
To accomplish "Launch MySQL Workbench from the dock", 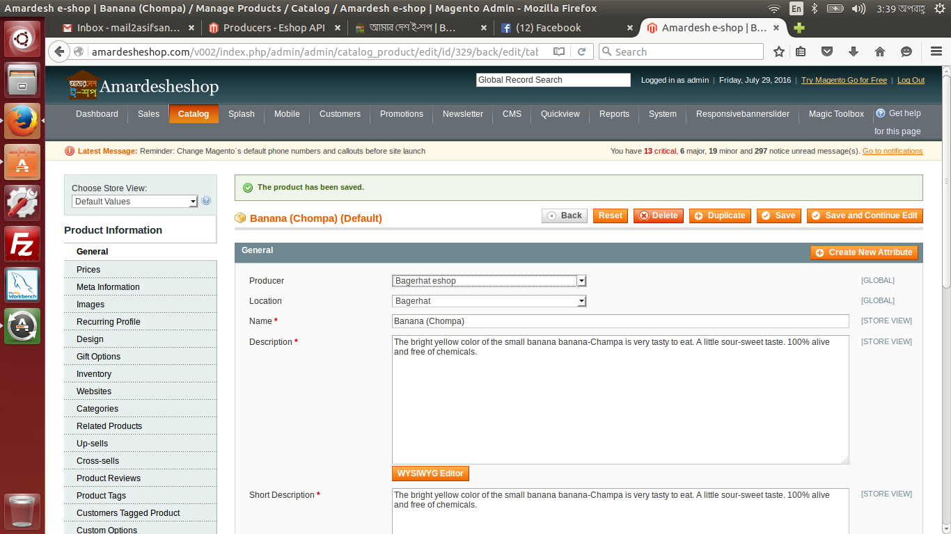I will 23,285.
